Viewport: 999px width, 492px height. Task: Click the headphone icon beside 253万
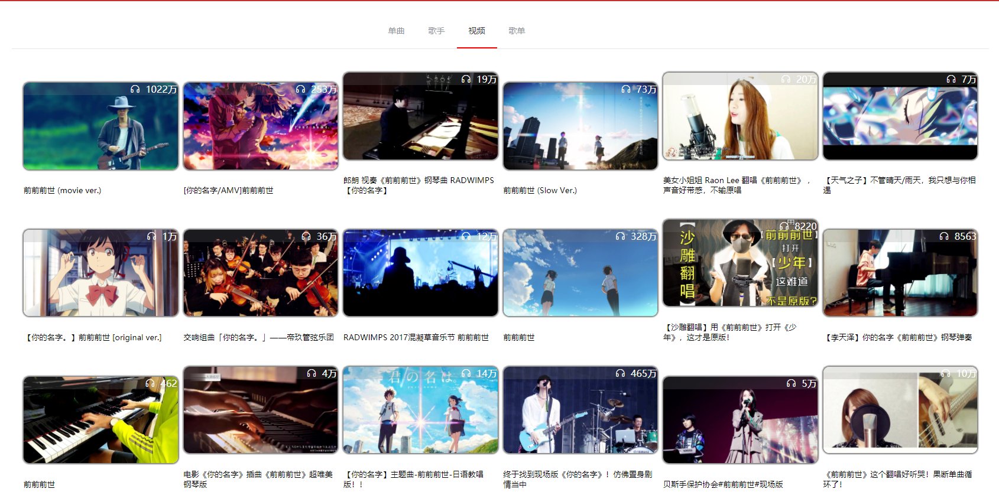point(300,89)
